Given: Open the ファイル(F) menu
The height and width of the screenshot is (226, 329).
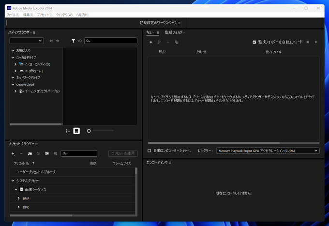Looking at the screenshot, I should (x=13, y=15).
